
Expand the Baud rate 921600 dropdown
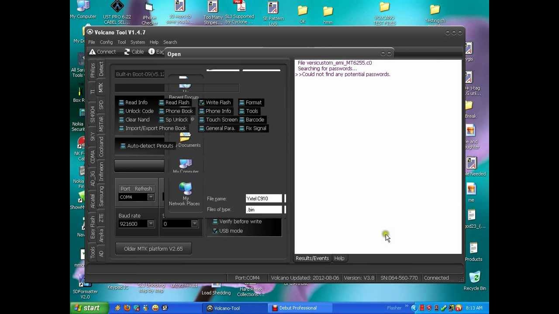pos(150,224)
